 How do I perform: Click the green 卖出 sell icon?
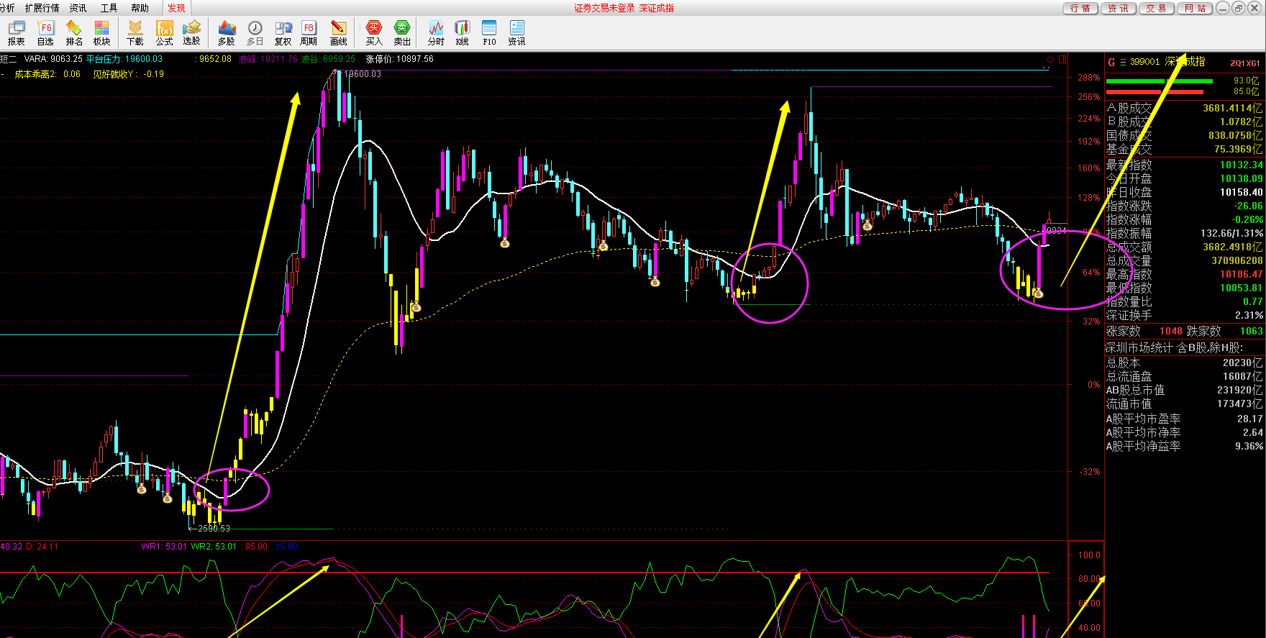pos(402,33)
